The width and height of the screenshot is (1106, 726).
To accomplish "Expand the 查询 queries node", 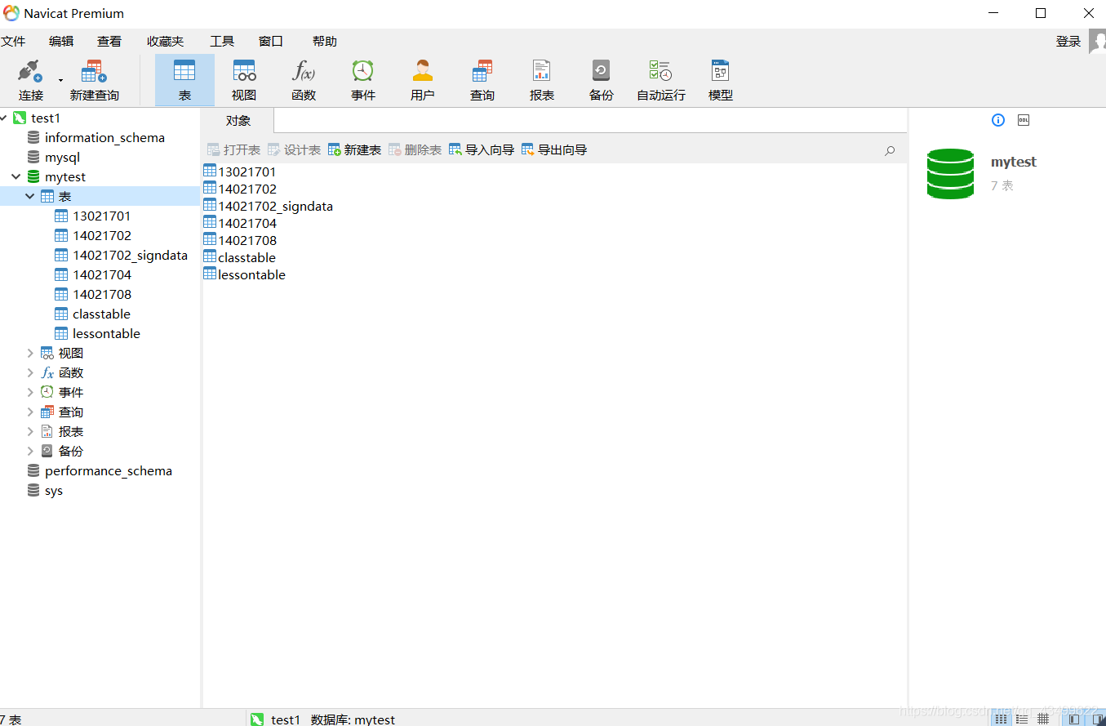I will click(x=30, y=412).
